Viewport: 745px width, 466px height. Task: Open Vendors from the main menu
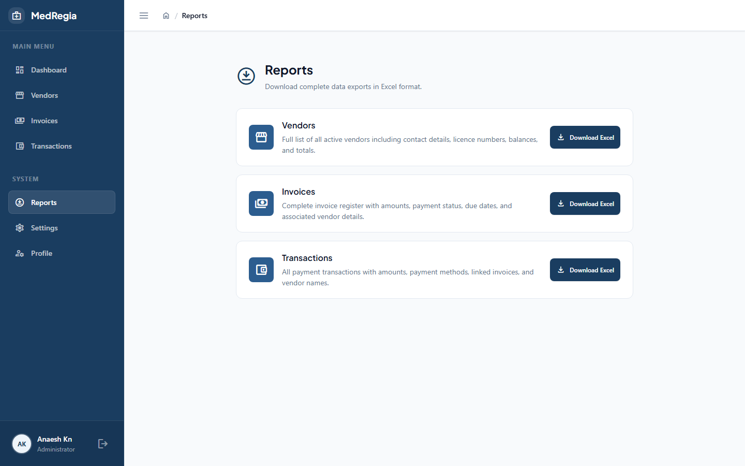tap(62, 95)
